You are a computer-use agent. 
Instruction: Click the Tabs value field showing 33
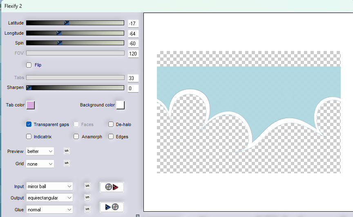133,78
